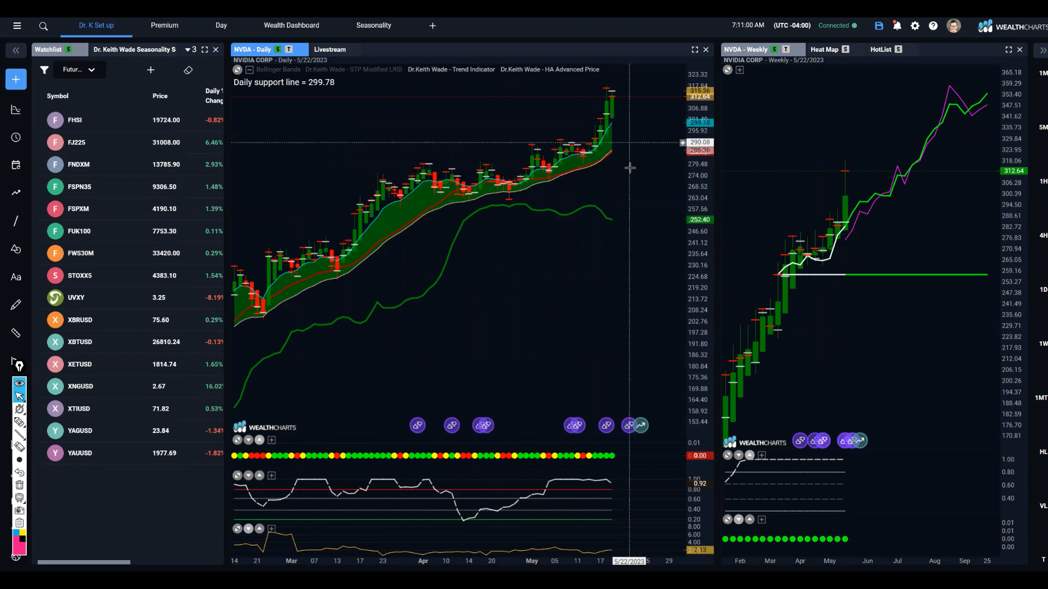Open the clipboard icon in the annotation palette
This screenshot has height=589, width=1048.
[20, 522]
